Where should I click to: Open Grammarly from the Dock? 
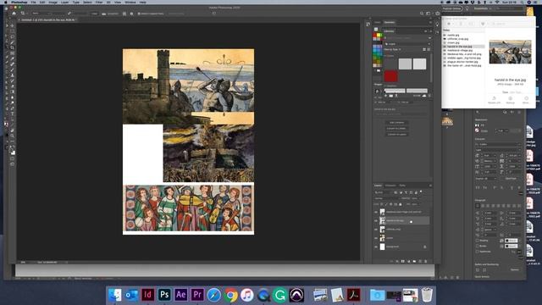tap(280, 295)
